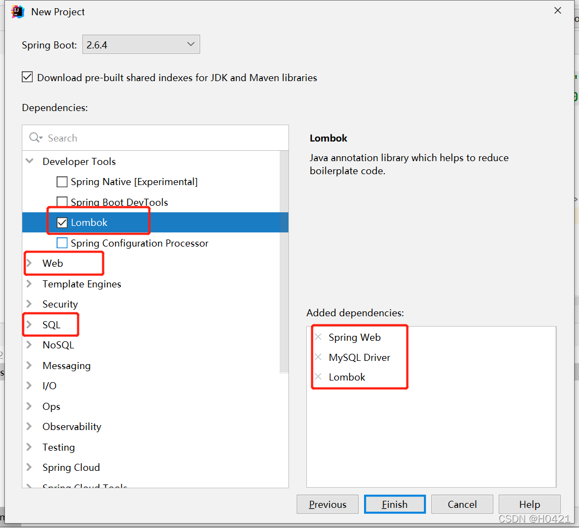579x528 pixels.
Task: Close the New Project dialog
Action: click(x=558, y=11)
